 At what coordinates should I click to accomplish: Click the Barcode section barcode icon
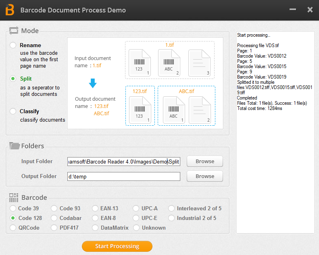(14, 197)
